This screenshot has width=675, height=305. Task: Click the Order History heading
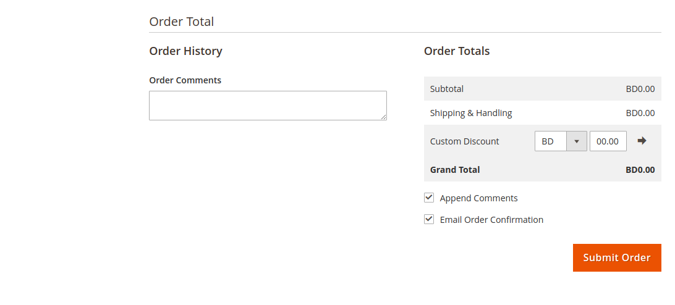(185, 51)
